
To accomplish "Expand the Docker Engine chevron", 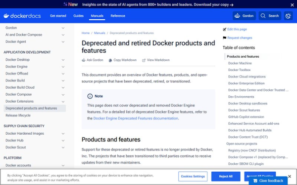I will [63, 67].
